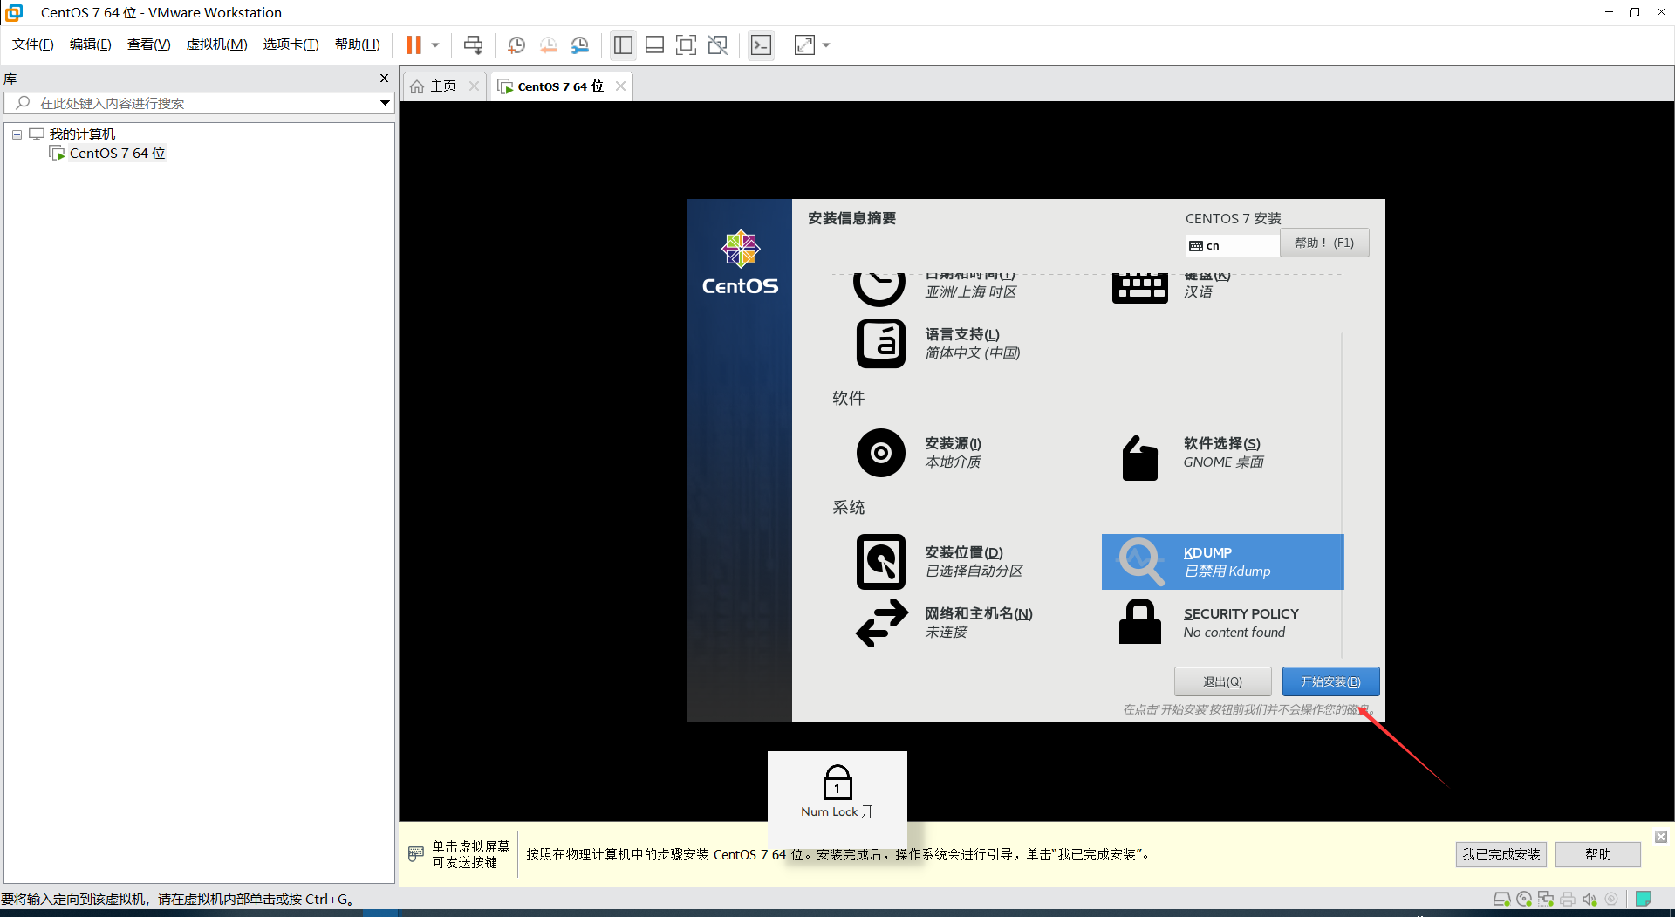Click 我已完成安装 button
The image size is (1675, 917).
click(x=1501, y=854)
